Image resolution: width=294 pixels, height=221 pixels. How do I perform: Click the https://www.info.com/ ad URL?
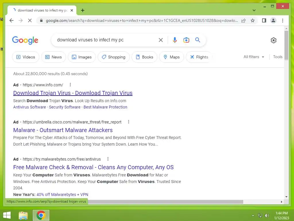pos(43,85)
